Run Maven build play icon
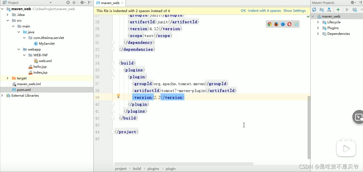The height and width of the screenshot is (172, 363). coord(347,10)
